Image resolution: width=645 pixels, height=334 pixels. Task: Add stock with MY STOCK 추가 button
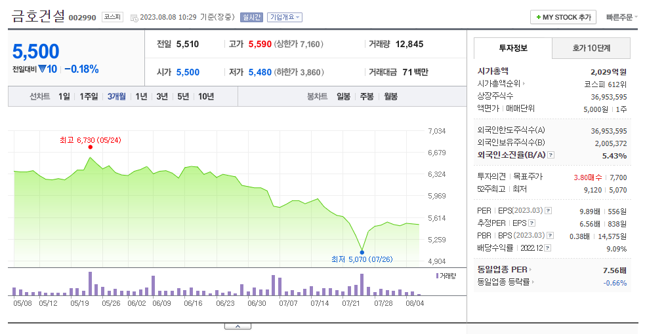point(563,17)
